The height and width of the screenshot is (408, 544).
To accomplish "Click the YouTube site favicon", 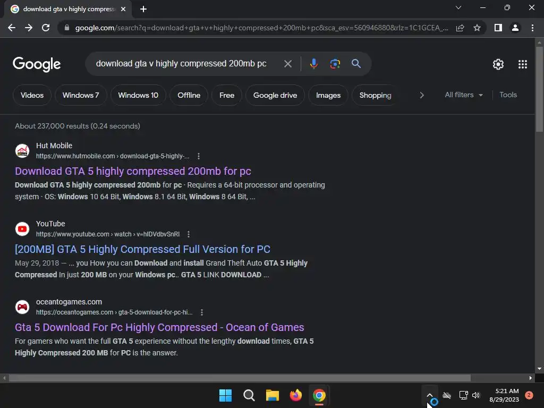I will [22, 229].
